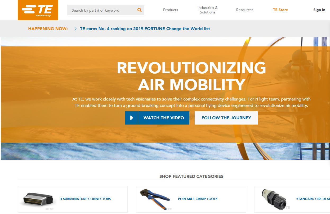Image resolution: width=330 pixels, height=214 pixels.
Task: Click the chevron before the news headline
Action: point(75,29)
